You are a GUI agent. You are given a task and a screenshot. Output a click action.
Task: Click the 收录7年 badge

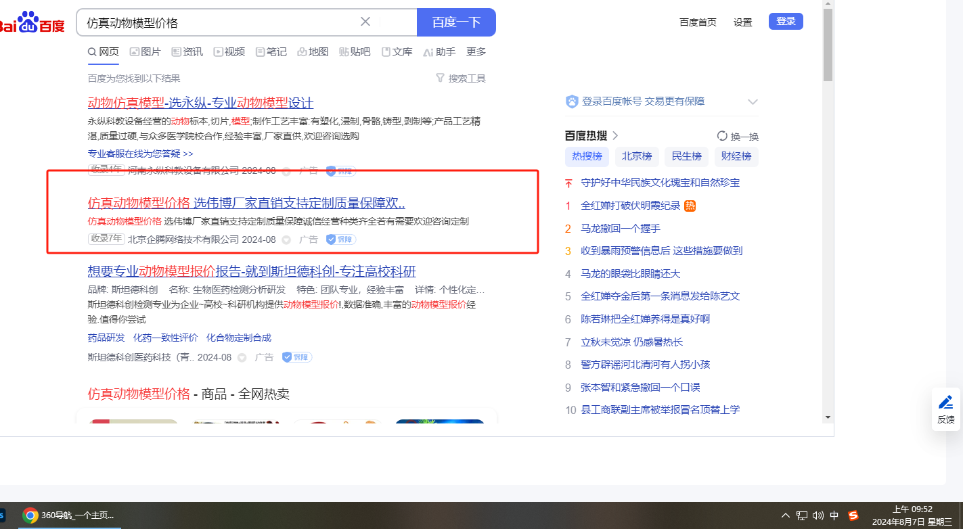click(106, 239)
